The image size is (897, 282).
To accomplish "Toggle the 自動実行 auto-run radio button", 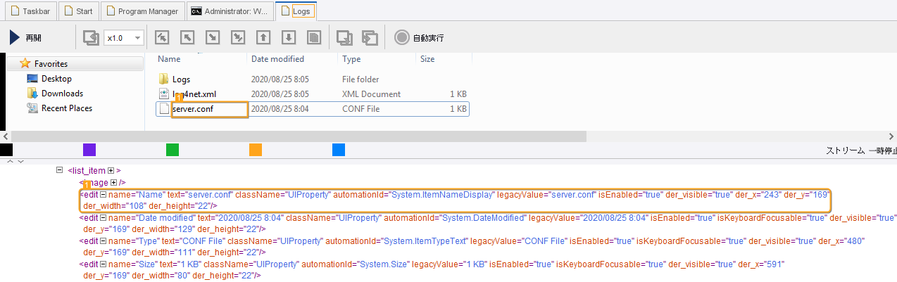I will [x=401, y=38].
